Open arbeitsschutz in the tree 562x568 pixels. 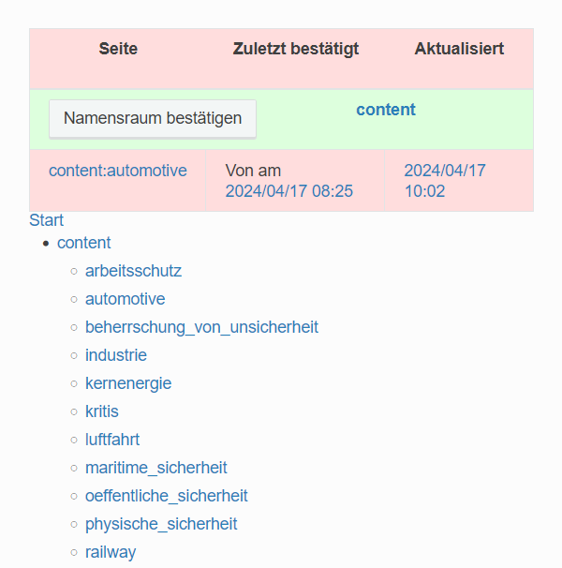coord(133,271)
